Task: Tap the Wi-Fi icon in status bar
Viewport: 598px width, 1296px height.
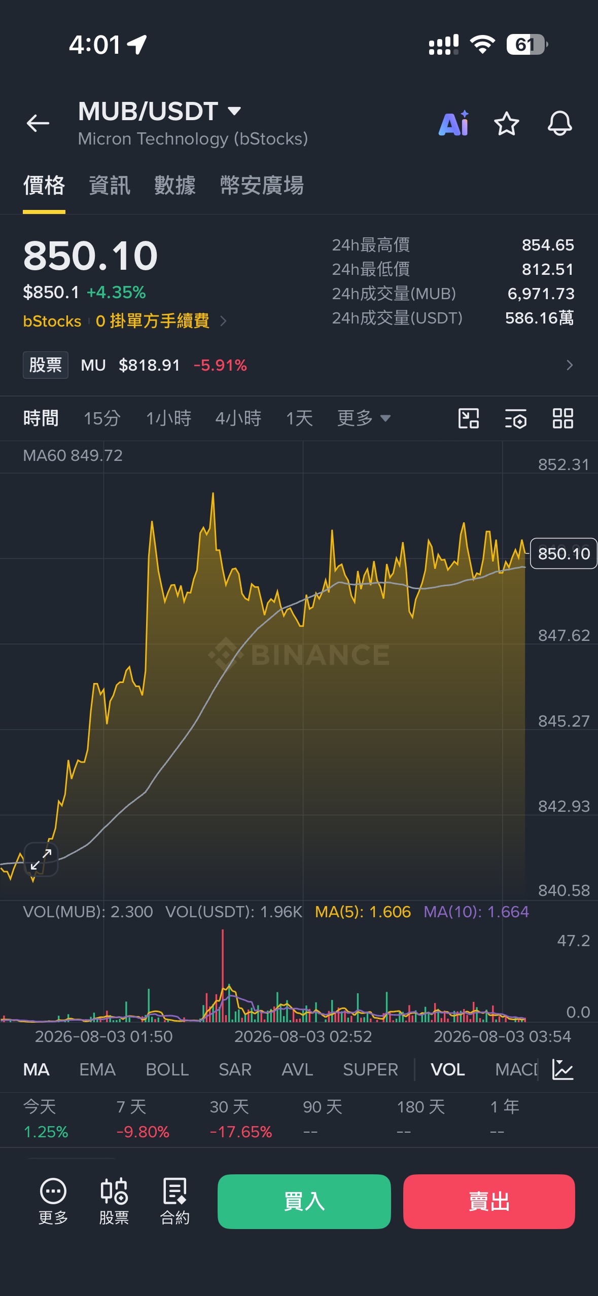Action: coord(482,45)
